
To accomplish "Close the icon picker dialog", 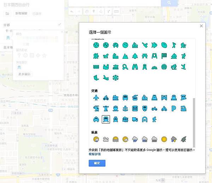I will (x=201, y=26).
